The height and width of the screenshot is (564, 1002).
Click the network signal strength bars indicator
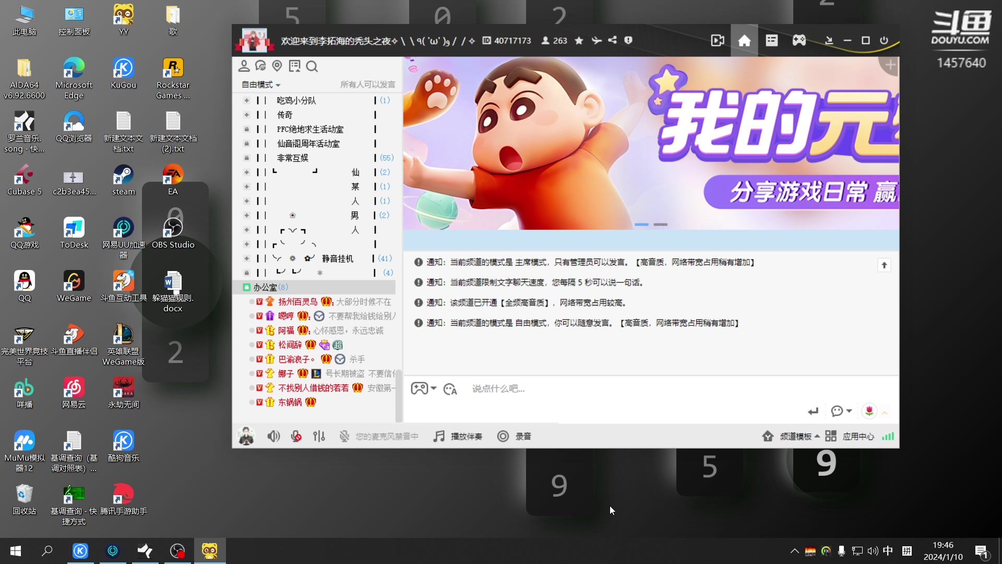888,436
